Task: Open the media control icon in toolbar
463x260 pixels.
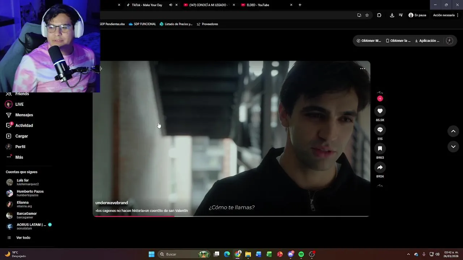Action: tap(401, 15)
